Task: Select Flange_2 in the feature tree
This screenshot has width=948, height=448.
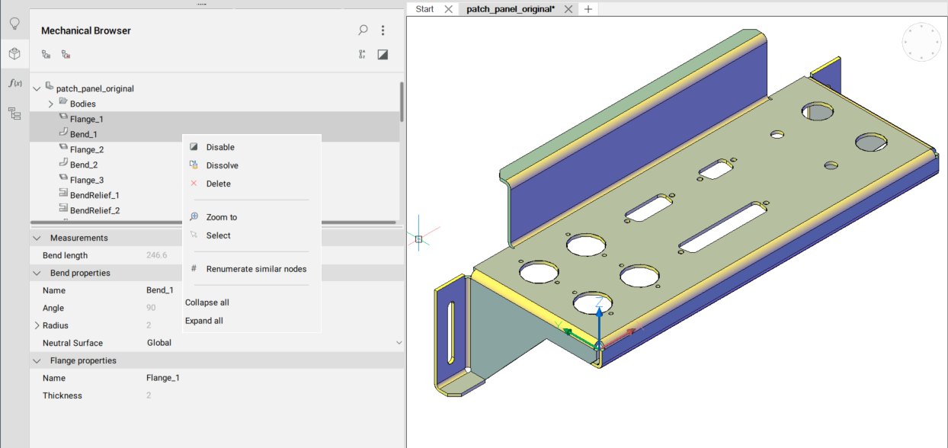Action: tap(86, 149)
